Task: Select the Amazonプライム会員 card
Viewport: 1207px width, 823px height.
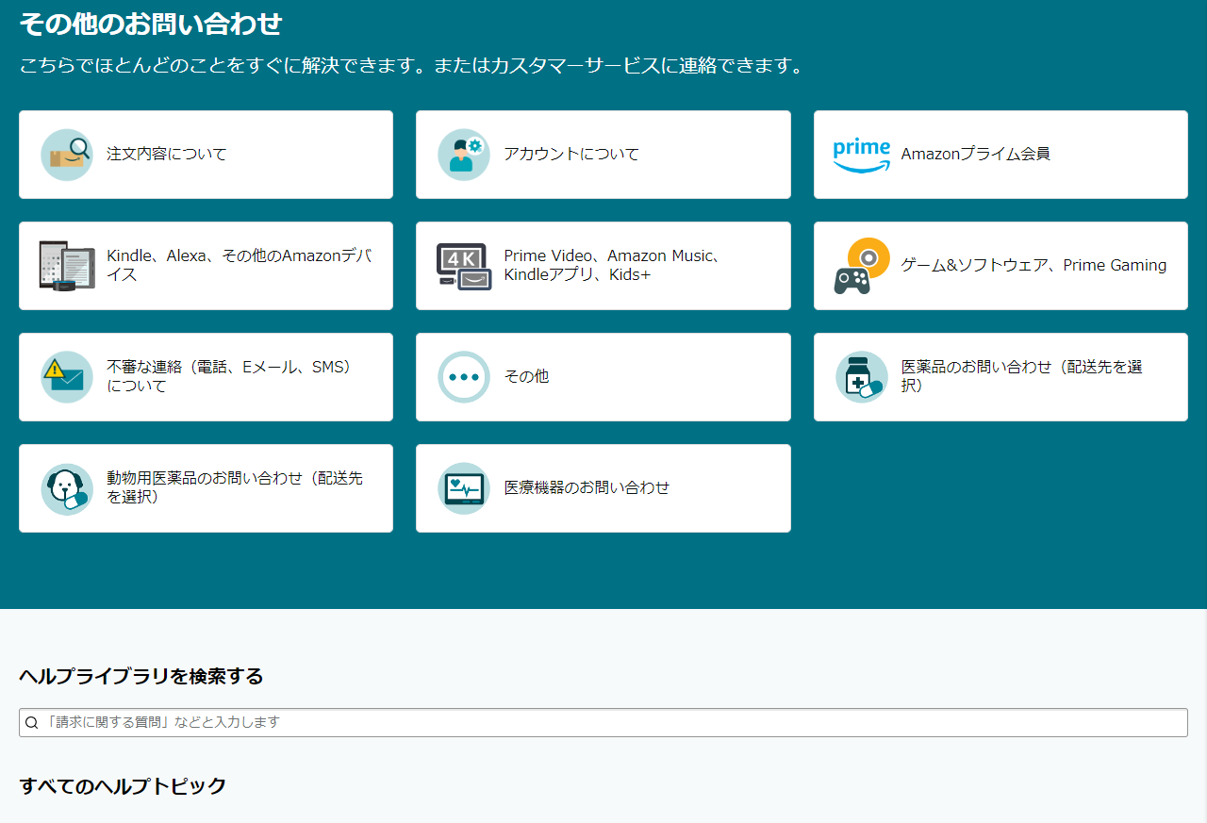Action: click(x=1000, y=155)
